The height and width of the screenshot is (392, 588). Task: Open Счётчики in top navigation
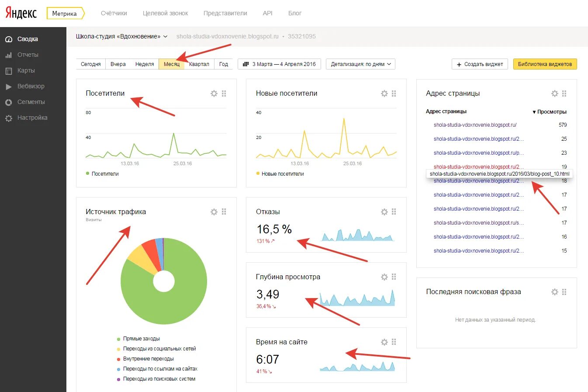(x=114, y=13)
